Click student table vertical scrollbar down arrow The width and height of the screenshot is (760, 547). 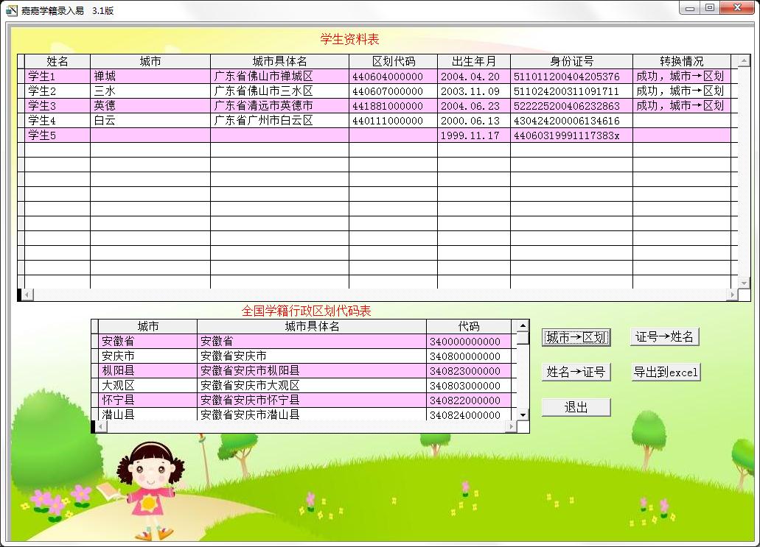[744, 282]
